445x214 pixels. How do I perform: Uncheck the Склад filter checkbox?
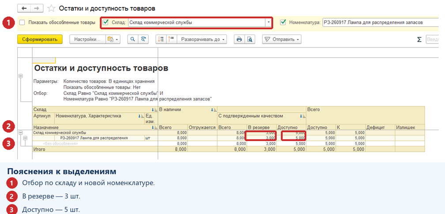pos(106,23)
